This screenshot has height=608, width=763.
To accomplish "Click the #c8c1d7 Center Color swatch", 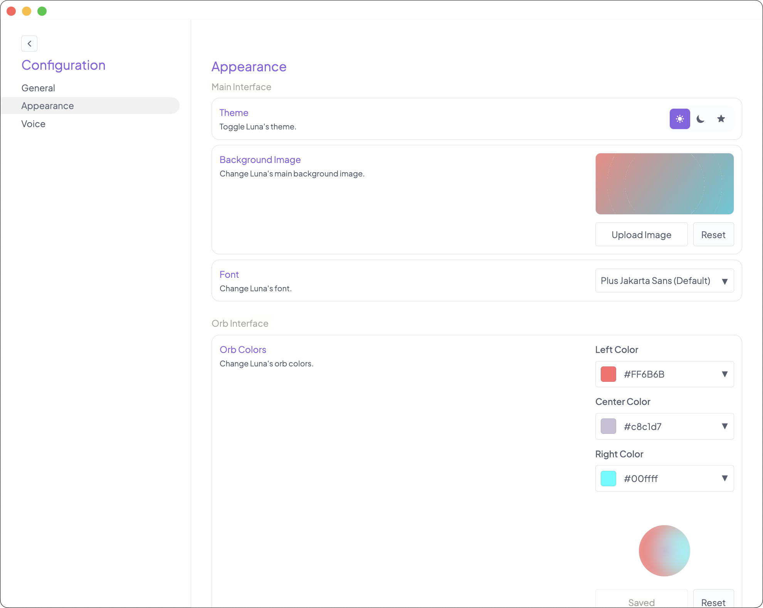I will (x=608, y=426).
